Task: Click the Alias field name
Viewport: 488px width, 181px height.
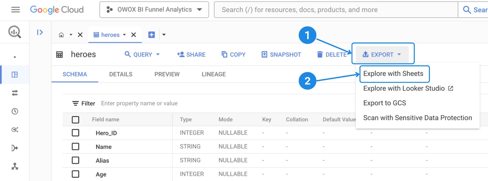Action: [x=102, y=161]
